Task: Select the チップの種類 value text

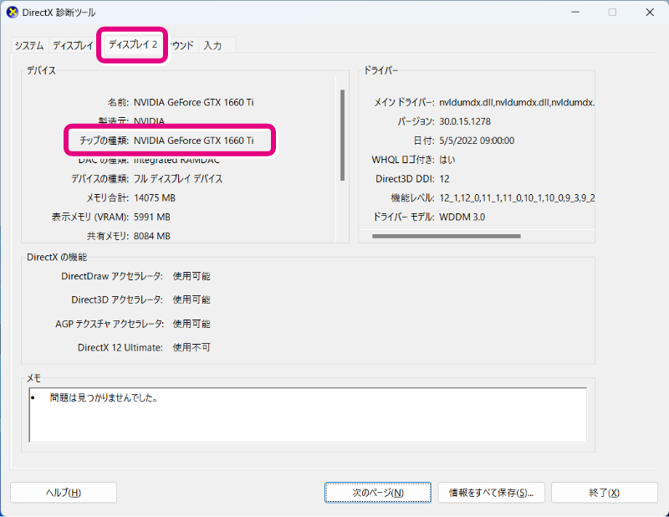Action: (x=193, y=141)
